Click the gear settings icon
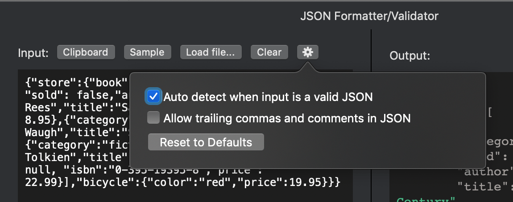The width and height of the screenshot is (513, 202). click(x=307, y=52)
